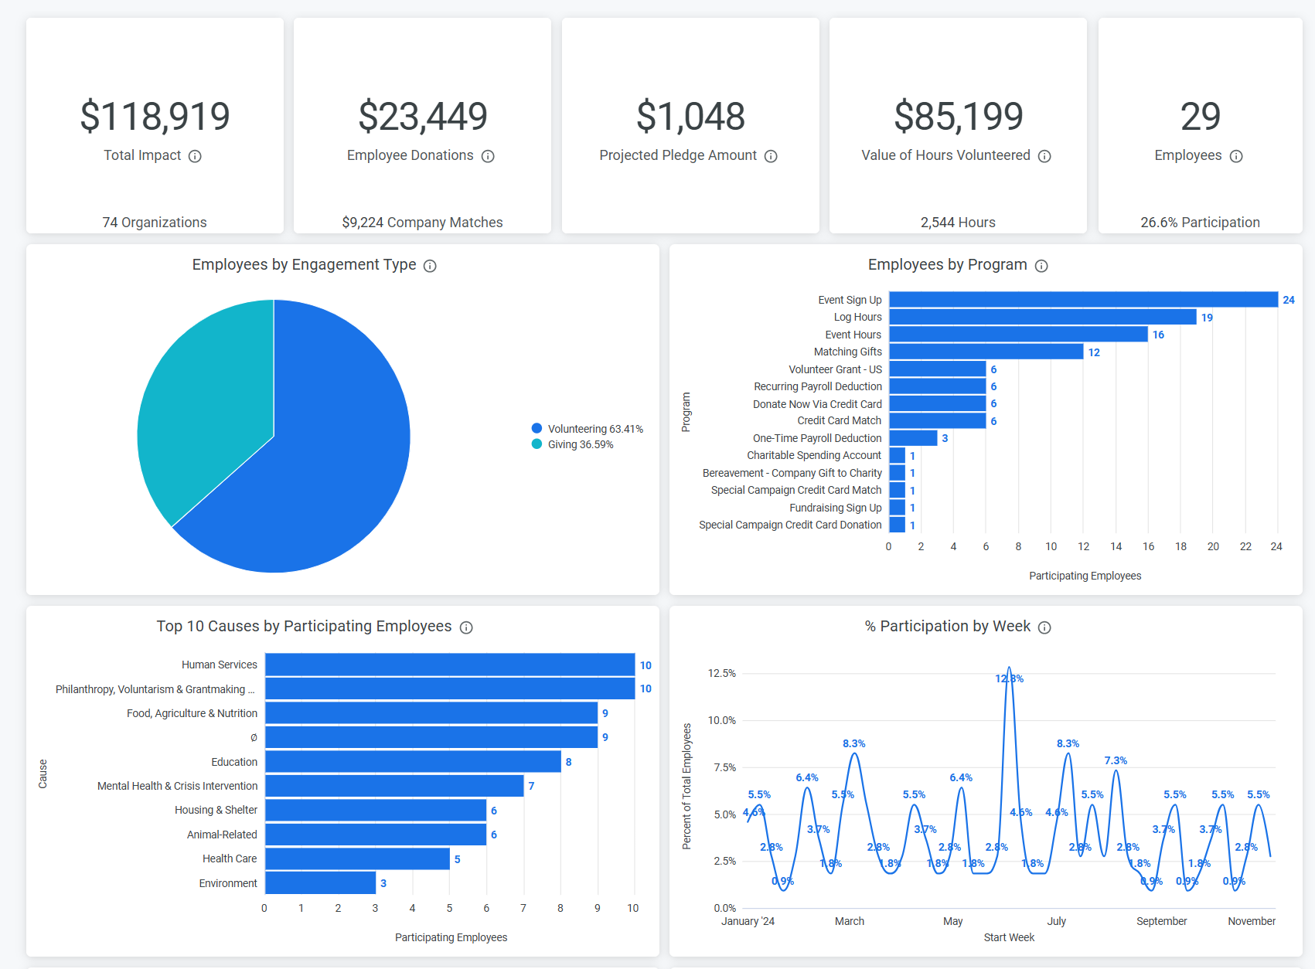Select the Matching Gifts bar
The width and height of the screenshot is (1315, 969).
point(986,352)
